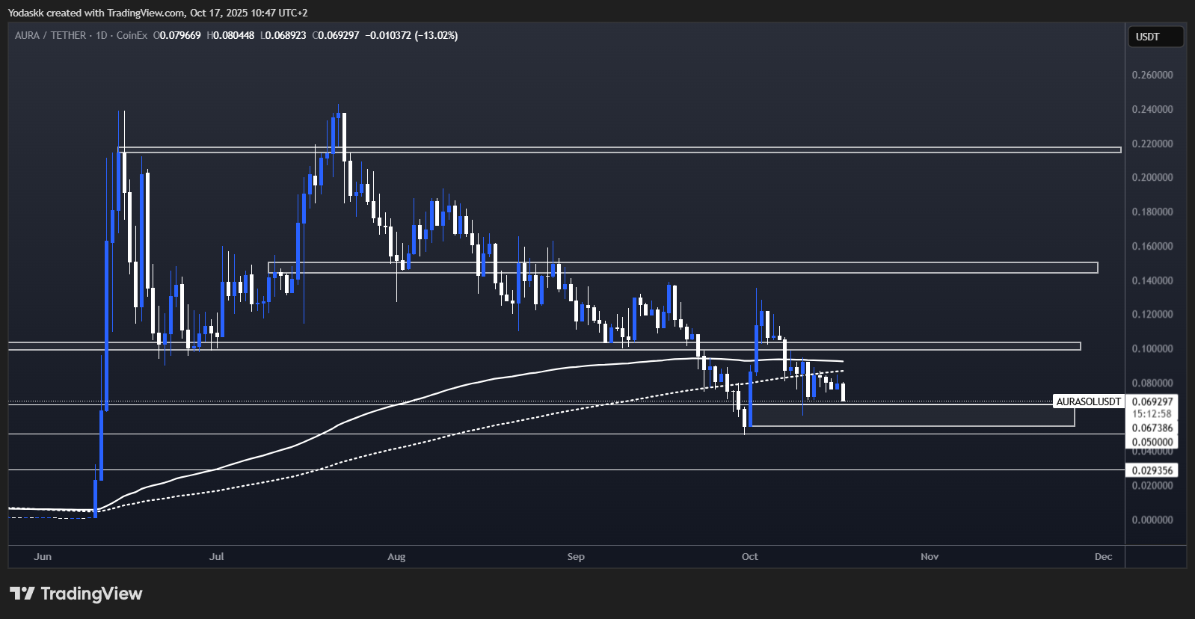Click the 0.080000 price axis label
1195x619 pixels.
coord(1152,383)
